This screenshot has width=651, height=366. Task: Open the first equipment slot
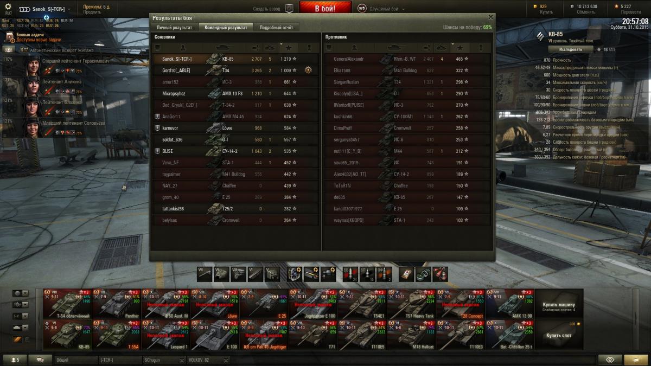pyautogui.click(x=295, y=274)
